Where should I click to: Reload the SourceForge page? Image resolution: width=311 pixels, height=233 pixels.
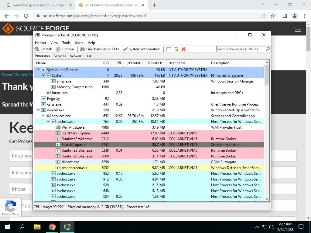click(26, 16)
